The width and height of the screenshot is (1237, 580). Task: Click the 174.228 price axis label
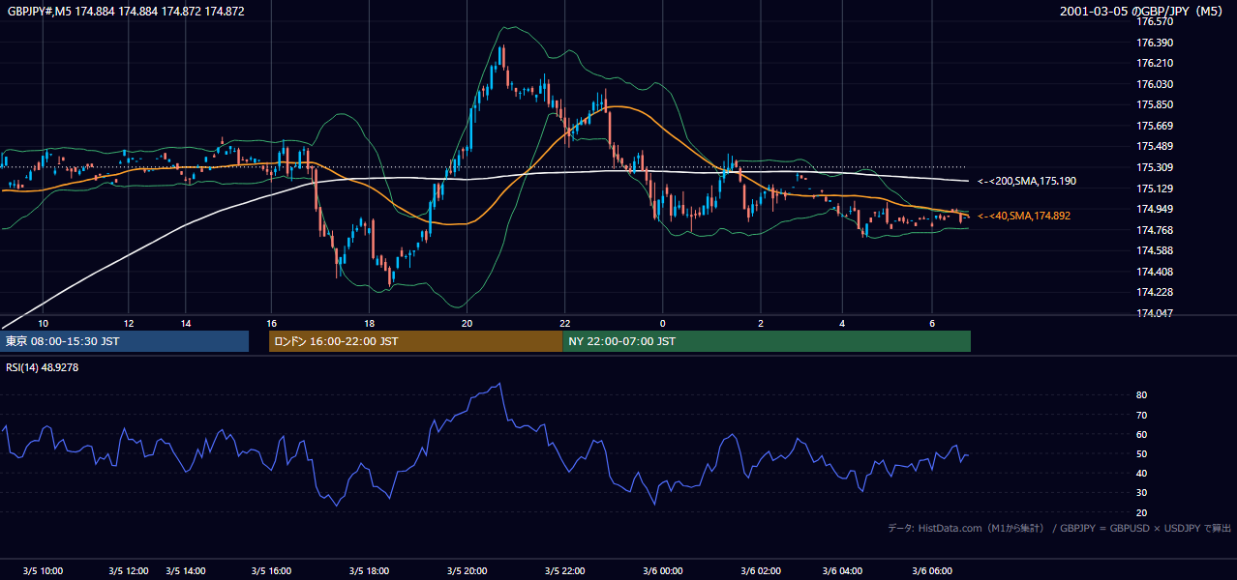(1154, 292)
